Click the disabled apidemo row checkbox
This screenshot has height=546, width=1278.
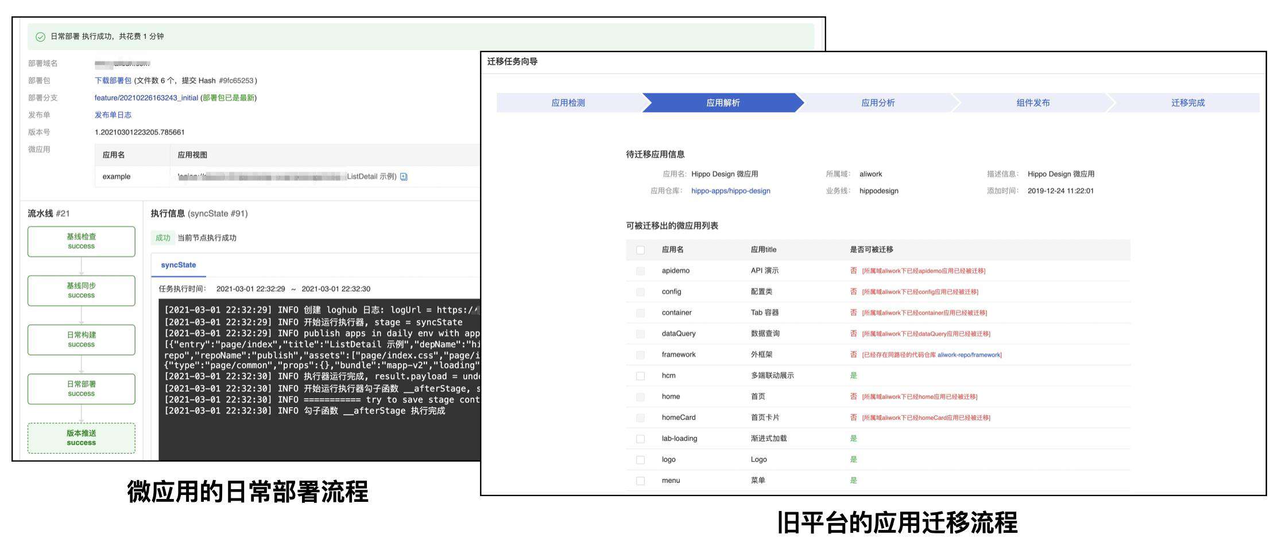[640, 271]
